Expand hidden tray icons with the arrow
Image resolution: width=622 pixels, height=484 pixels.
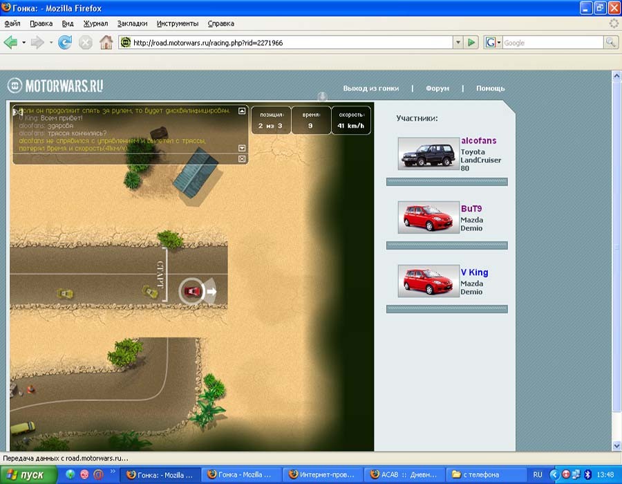[554, 474]
